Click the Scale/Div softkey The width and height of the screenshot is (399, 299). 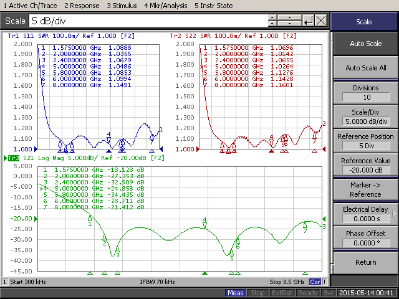tap(366, 117)
